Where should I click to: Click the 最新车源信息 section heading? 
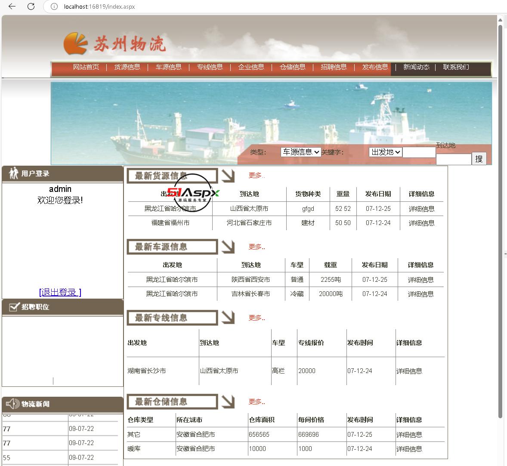[x=172, y=247]
